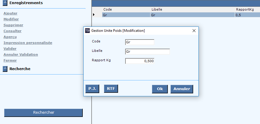This screenshot has height=124, width=260.
Task: Select the Gr cell under Code column
Action: 126,15
